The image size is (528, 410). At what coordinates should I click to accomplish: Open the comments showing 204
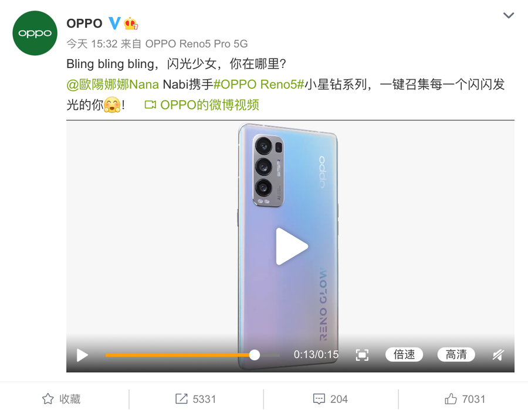pos(330,399)
